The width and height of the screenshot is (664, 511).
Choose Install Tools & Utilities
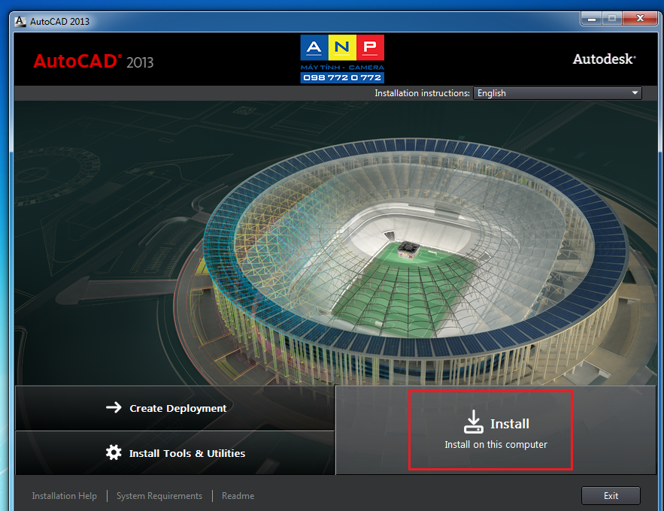[x=174, y=453]
